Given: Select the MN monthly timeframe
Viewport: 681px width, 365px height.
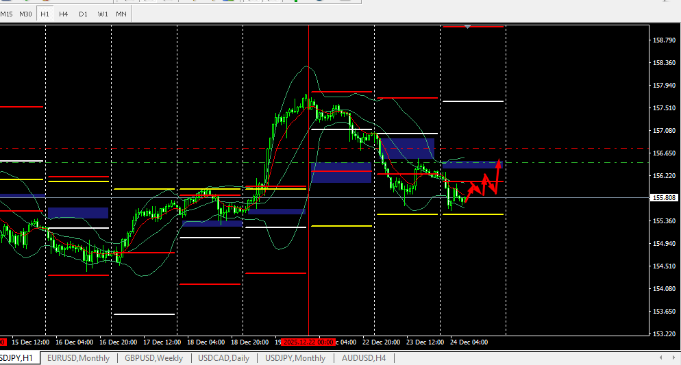Looking at the screenshot, I should pyautogui.click(x=121, y=14).
